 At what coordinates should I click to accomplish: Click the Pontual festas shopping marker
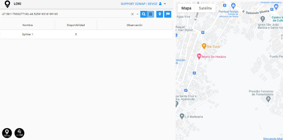pyautogui.click(x=233, y=5)
